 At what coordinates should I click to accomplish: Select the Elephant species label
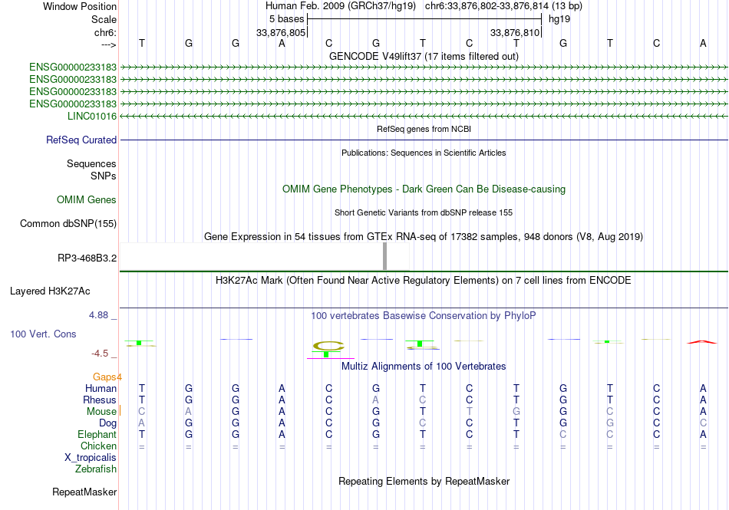click(x=97, y=434)
